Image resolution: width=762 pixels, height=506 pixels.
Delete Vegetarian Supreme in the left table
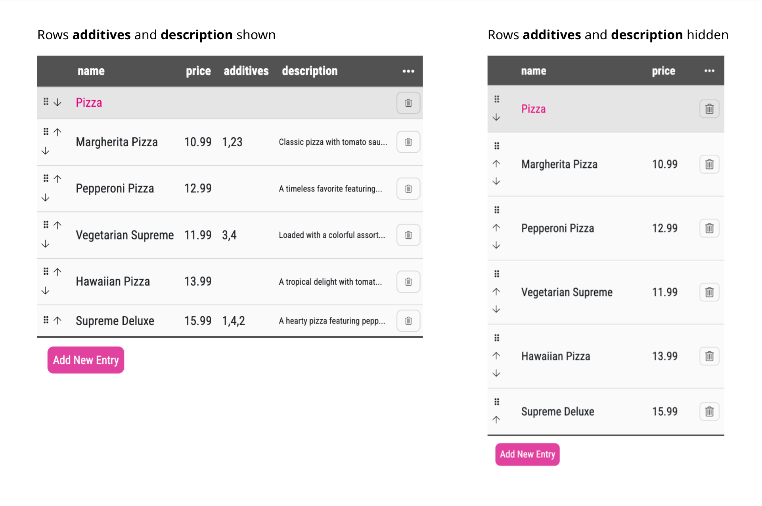pyautogui.click(x=408, y=235)
